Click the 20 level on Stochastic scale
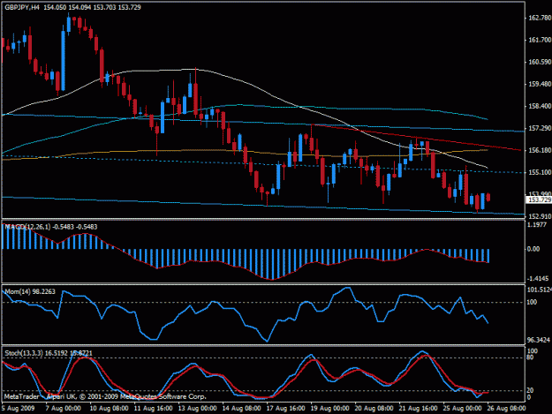552x414 pixels. [x=530, y=390]
